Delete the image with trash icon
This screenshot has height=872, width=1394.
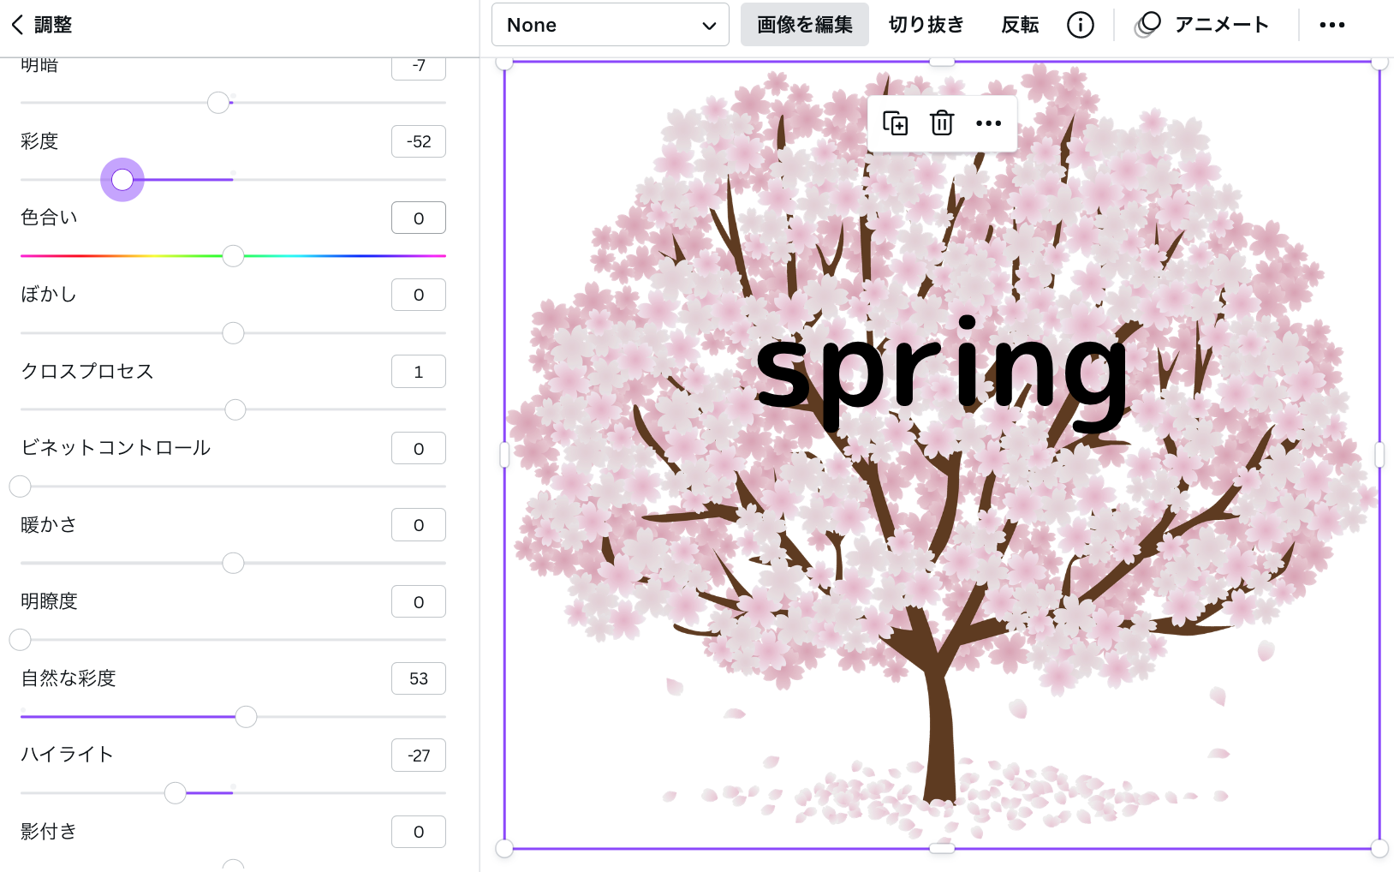pos(942,123)
